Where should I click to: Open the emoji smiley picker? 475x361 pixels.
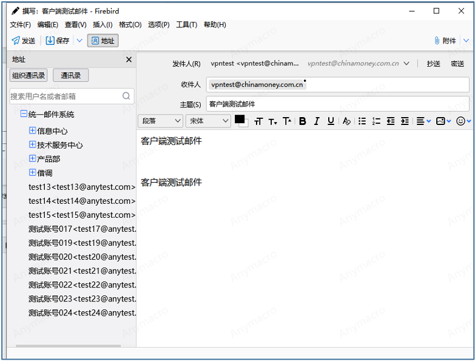click(460, 121)
